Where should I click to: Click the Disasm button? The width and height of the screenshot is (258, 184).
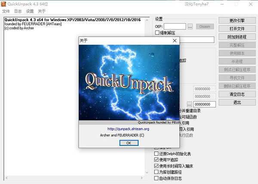tap(205, 27)
